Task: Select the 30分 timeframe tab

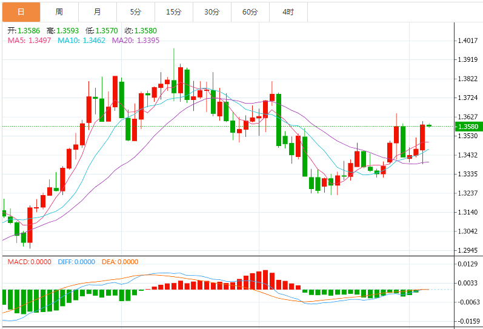Action: click(212, 12)
